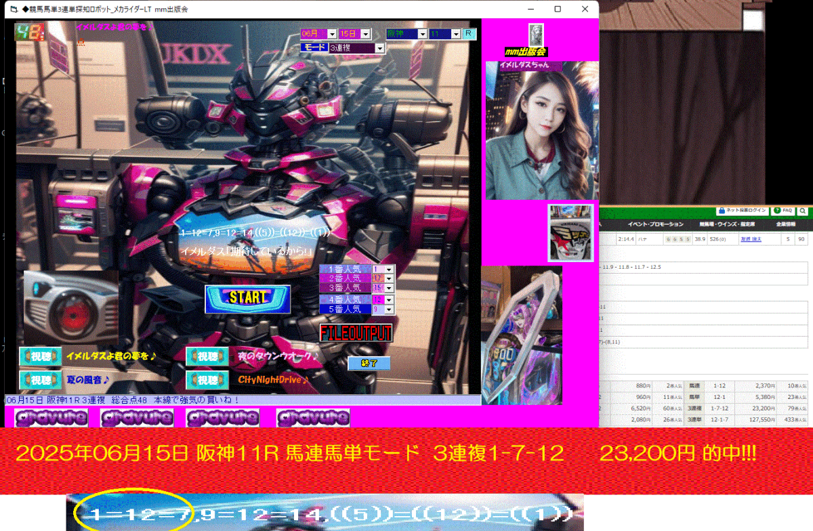
Task: Click the モード label
Action: tap(314, 48)
